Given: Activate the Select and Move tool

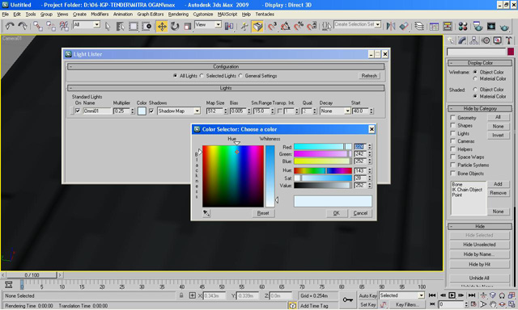Looking at the screenshot, I should click(x=162, y=26).
